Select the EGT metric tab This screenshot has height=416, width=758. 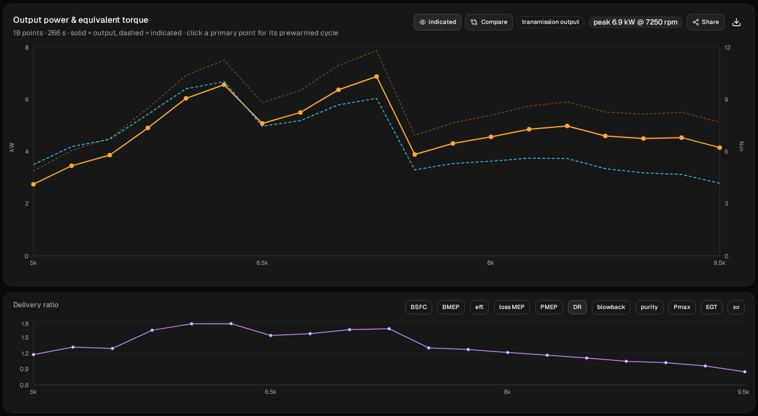point(711,307)
